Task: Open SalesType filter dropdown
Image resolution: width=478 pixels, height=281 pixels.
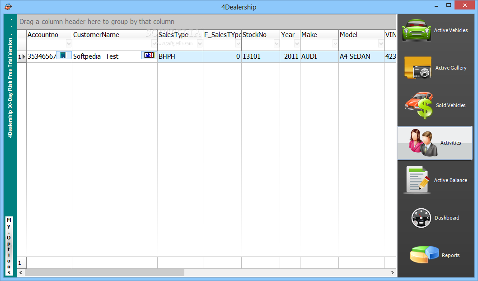Action: tap(200, 44)
